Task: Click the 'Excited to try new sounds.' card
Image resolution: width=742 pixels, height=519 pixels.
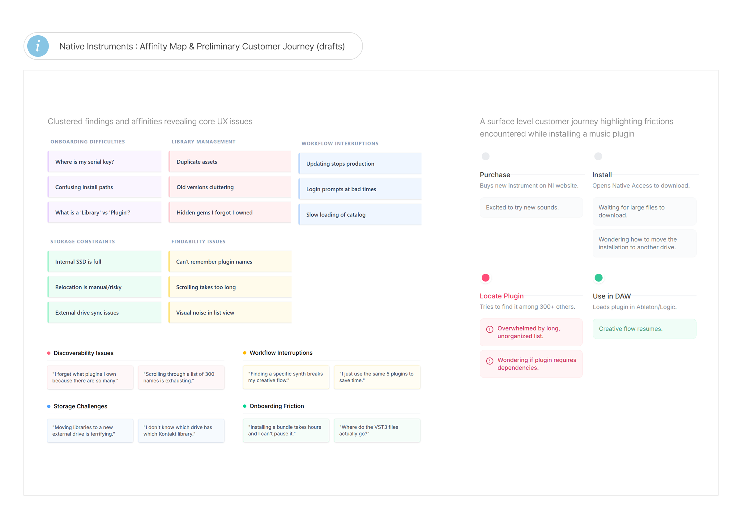Action: click(x=531, y=207)
